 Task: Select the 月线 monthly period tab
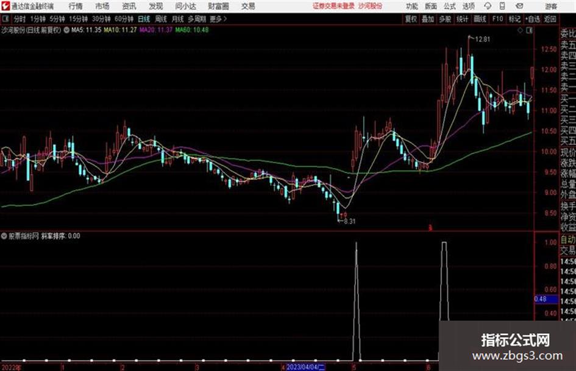tap(178, 19)
